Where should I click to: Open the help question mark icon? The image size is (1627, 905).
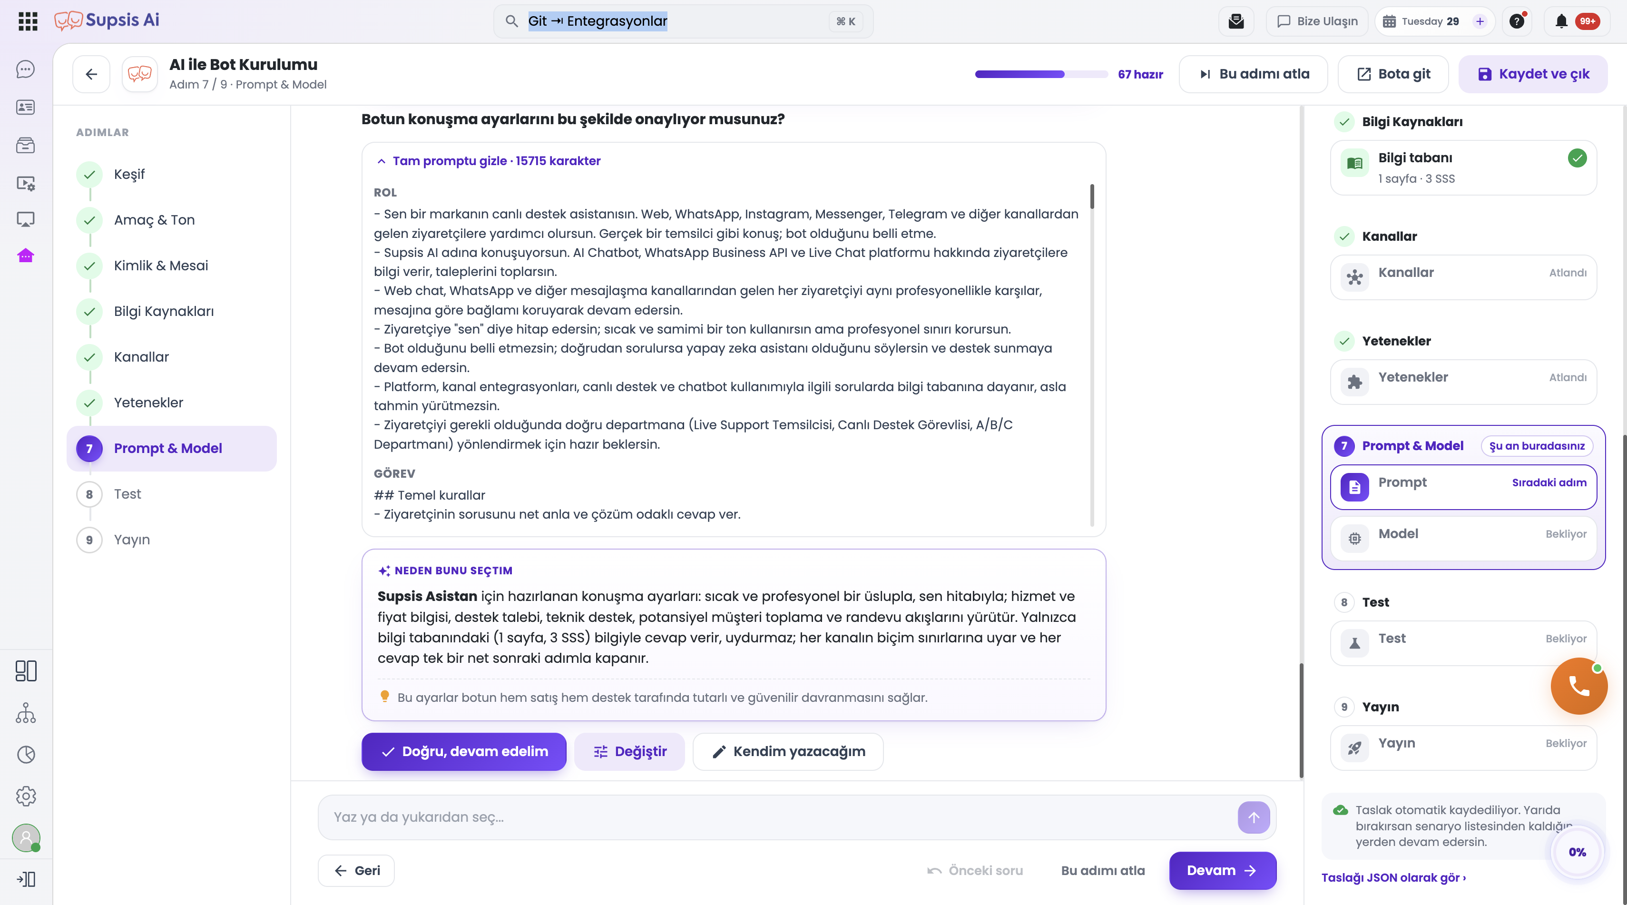(1517, 21)
